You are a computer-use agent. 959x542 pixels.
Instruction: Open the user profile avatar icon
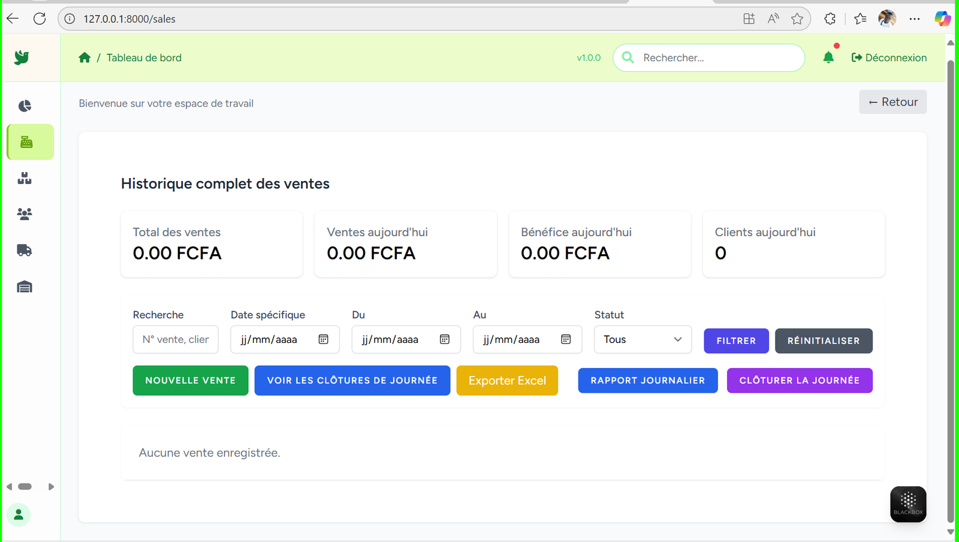point(19,514)
